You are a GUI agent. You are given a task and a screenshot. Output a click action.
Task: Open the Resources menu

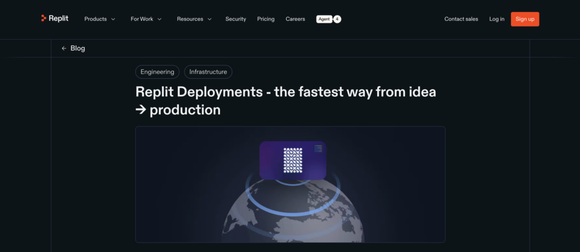tap(194, 19)
